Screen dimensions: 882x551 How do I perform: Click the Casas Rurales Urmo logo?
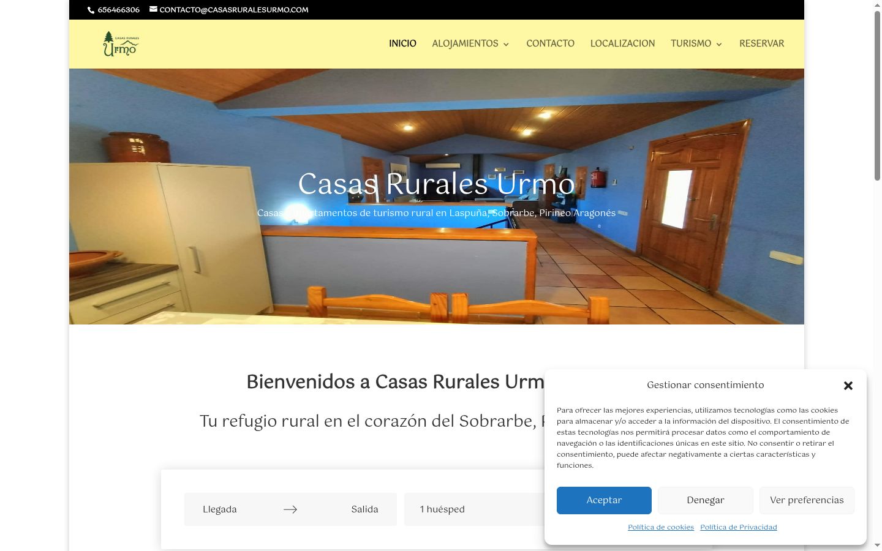click(121, 43)
